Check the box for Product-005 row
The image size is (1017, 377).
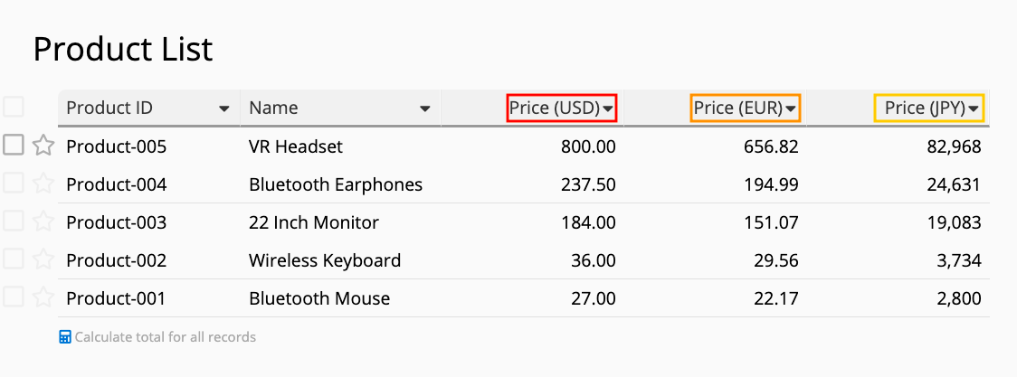tap(14, 145)
